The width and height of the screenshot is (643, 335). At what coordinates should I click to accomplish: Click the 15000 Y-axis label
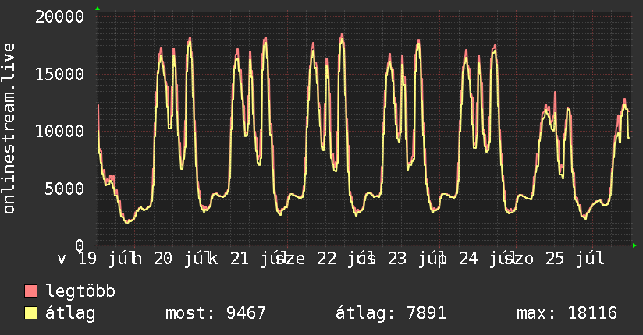[59, 74]
